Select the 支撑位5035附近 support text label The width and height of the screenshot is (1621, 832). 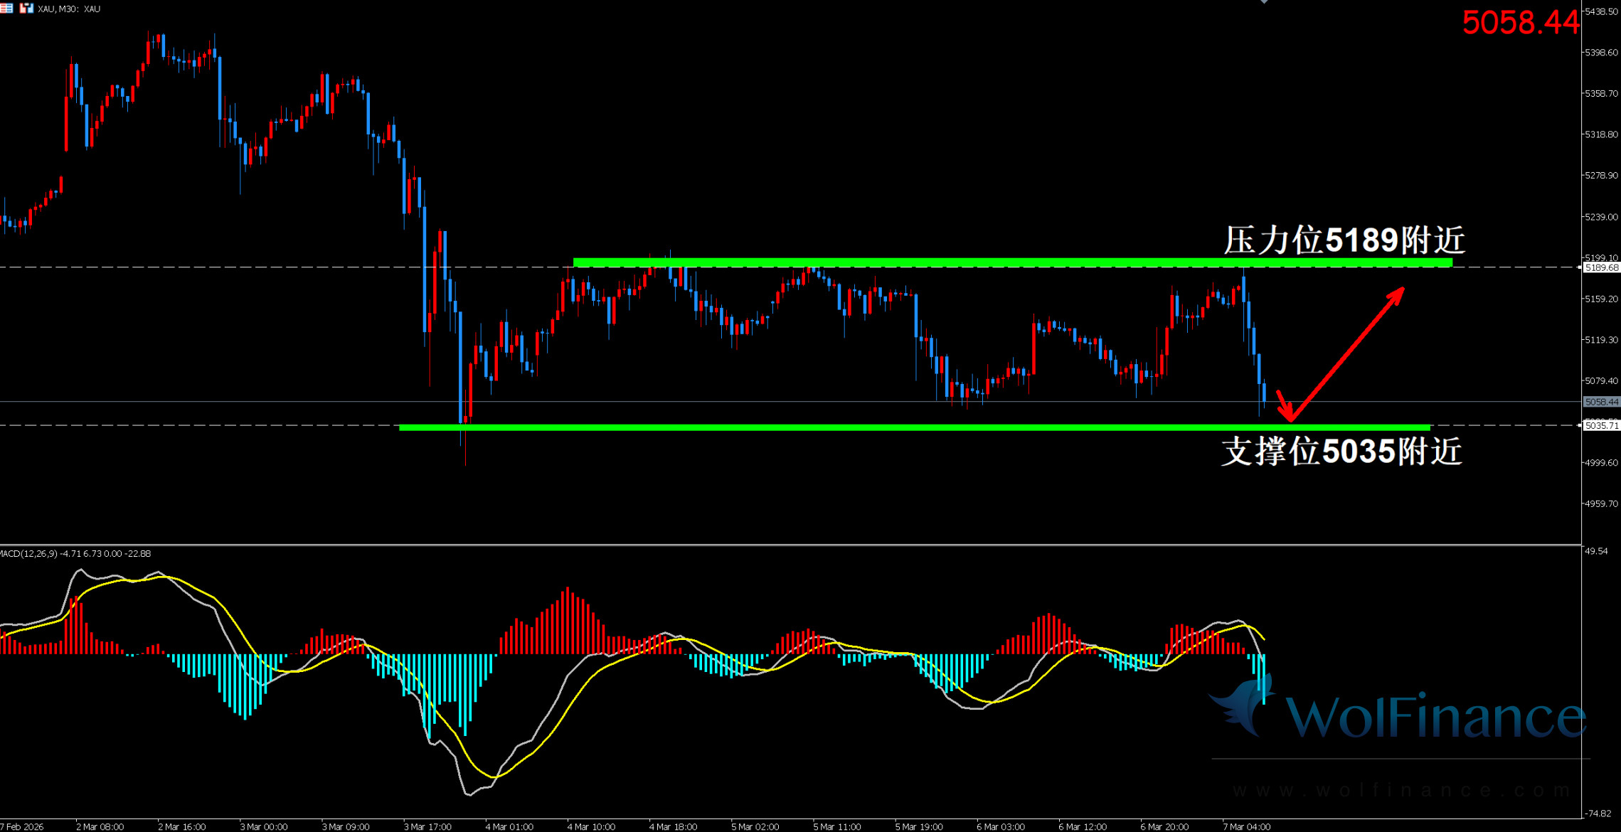pyautogui.click(x=1341, y=452)
